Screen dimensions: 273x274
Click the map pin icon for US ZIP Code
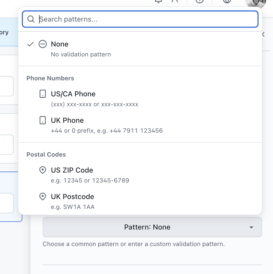coord(43,170)
